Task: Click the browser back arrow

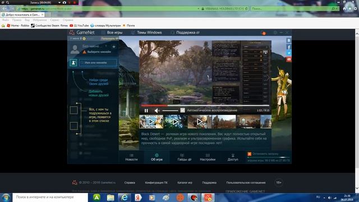Action: coord(4,8)
